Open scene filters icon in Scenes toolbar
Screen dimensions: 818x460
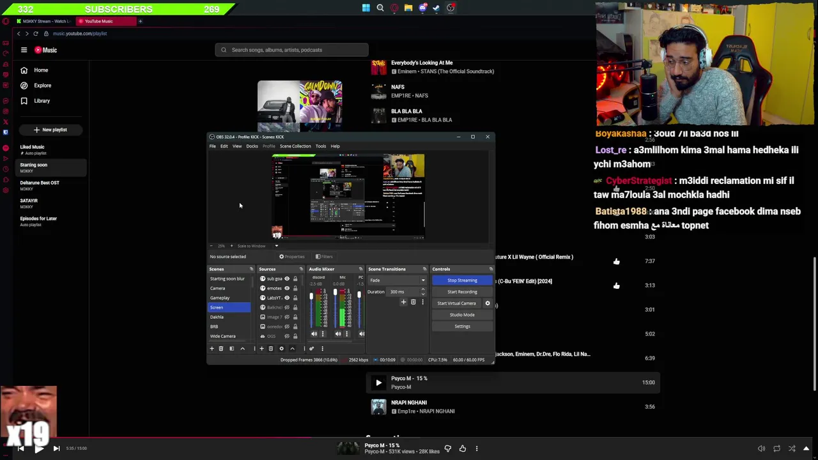coord(231,349)
